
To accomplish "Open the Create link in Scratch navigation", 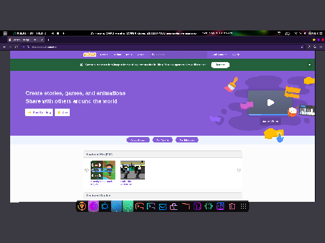I will click(x=104, y=55).
